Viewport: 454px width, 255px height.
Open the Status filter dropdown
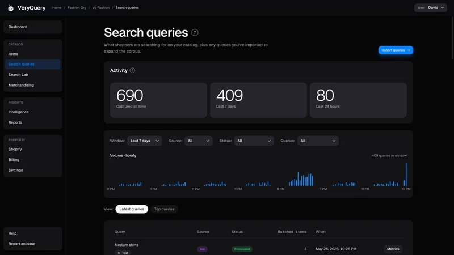coord(254,141)
